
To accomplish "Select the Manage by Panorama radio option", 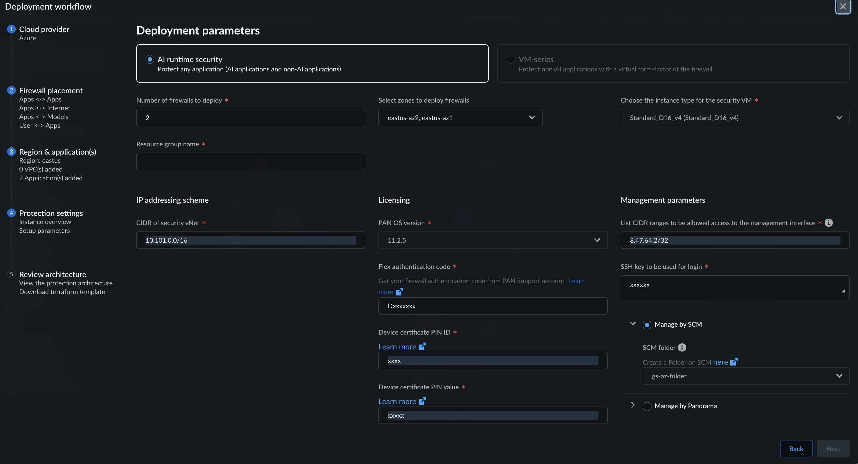I will point(647,406).
